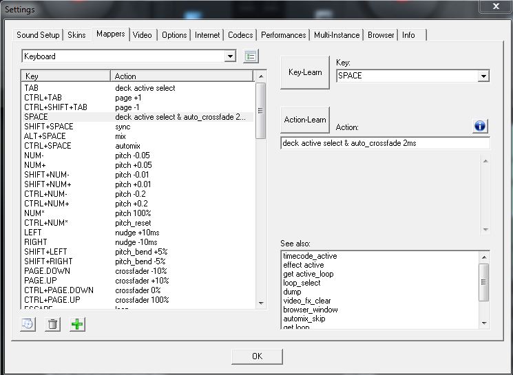Select the NUM+ pitch +0.05 row
513x375 pixels.
coord(138,165)
